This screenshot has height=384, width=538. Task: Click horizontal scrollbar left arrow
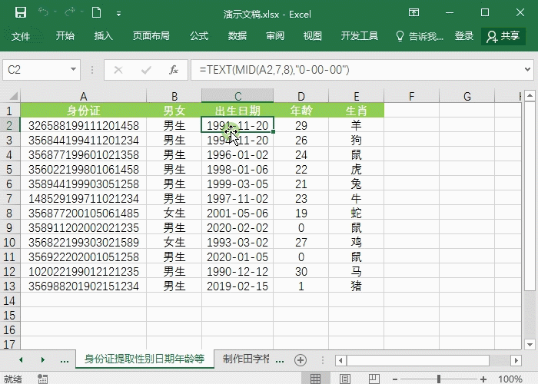pyautogui.click(x=340, y=360)
